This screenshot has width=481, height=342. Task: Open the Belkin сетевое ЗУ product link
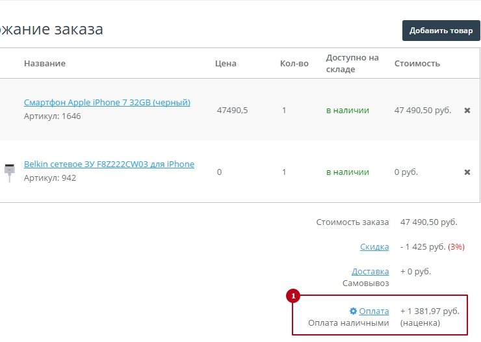click(109, 164)
